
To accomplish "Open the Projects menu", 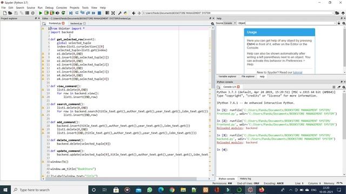I will point(75,8).
